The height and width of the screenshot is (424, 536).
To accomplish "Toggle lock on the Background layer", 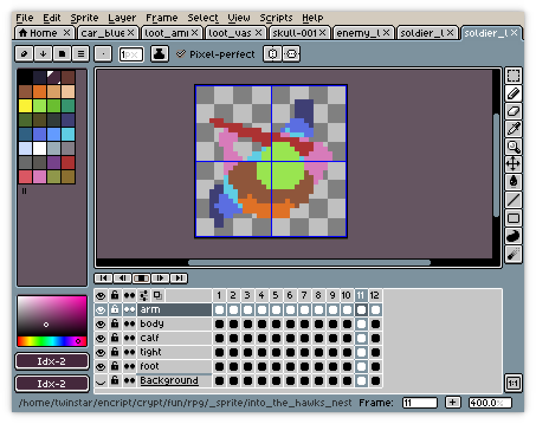I will click(x=115, y=381).
